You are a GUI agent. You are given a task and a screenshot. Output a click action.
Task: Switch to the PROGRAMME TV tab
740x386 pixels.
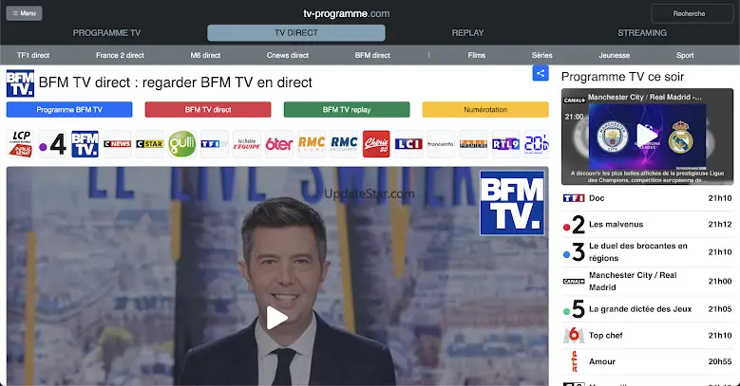106,33
